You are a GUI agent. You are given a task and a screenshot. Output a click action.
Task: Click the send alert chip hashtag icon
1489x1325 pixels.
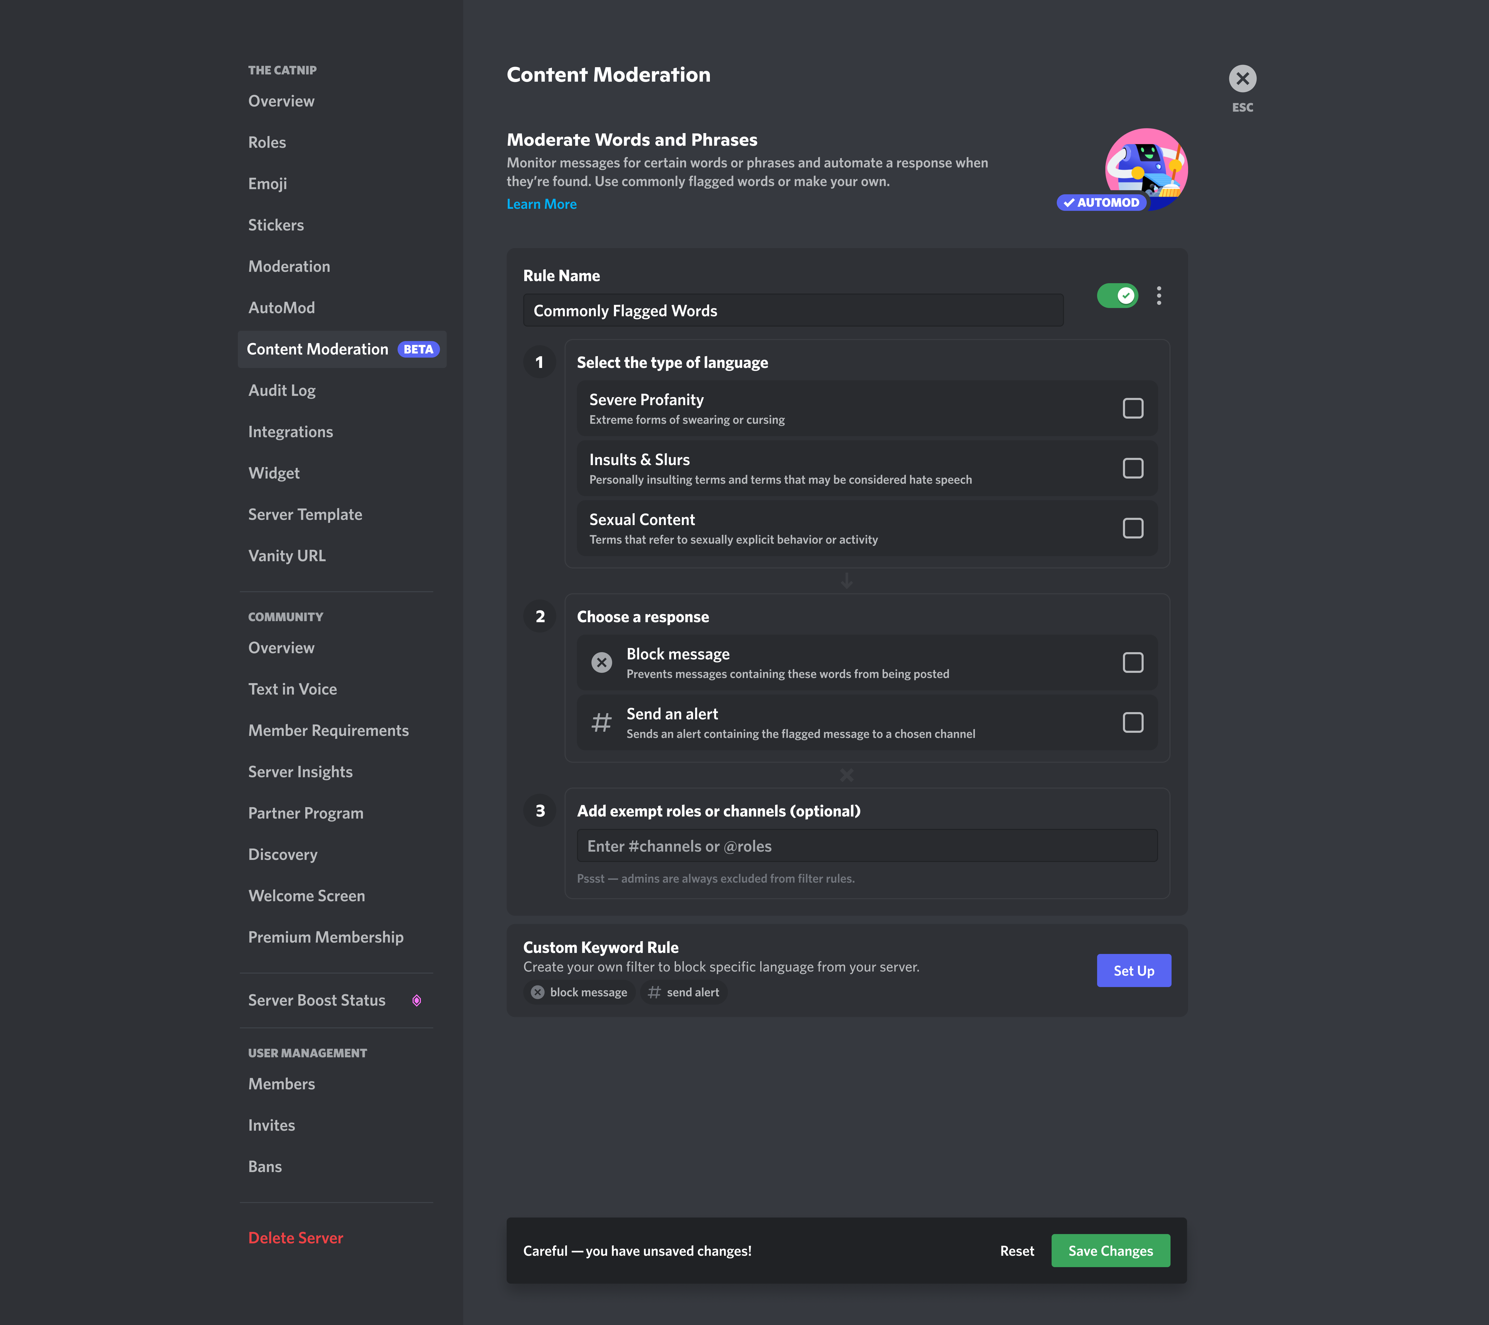pos(654,992)
